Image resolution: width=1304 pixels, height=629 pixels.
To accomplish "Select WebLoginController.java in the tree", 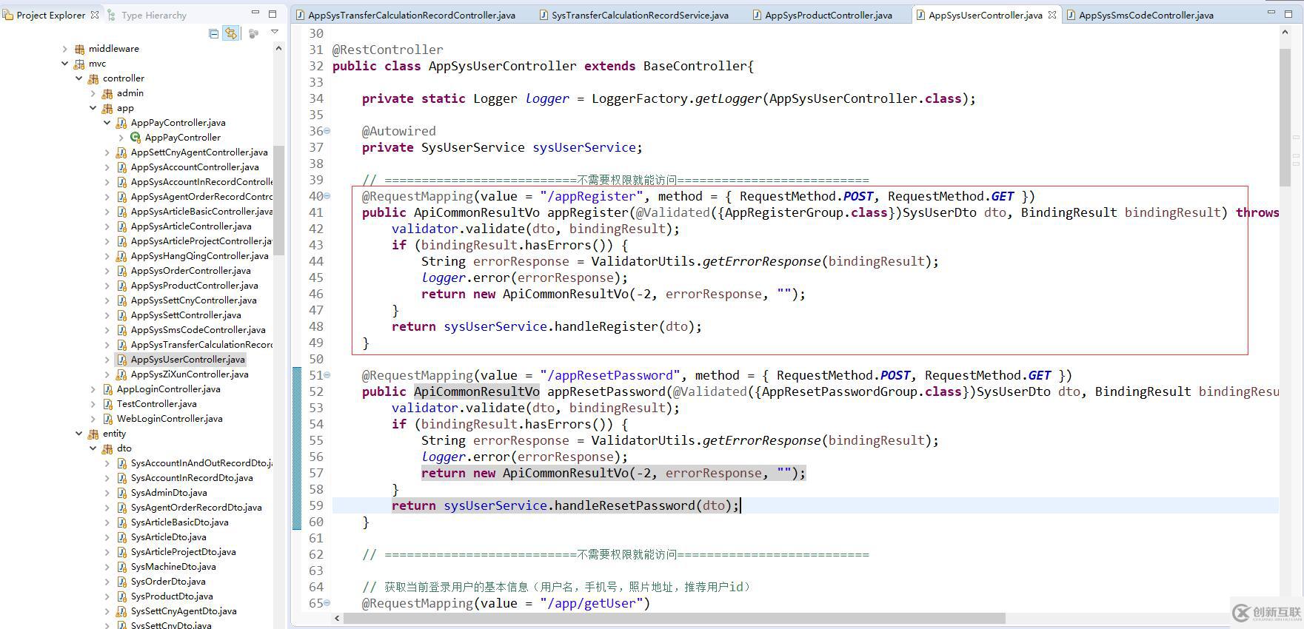I will 170,419.
